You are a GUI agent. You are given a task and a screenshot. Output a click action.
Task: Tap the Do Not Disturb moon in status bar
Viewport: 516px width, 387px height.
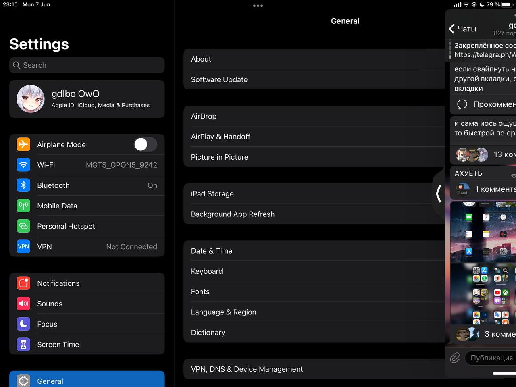click(x=482, y=5)
